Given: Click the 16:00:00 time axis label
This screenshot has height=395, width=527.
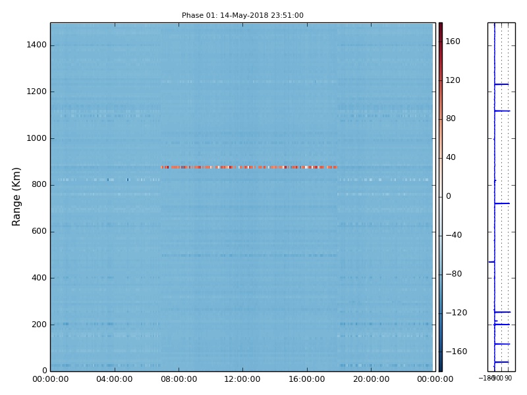Looking at the screenshot, I should (x=306, y=379).
